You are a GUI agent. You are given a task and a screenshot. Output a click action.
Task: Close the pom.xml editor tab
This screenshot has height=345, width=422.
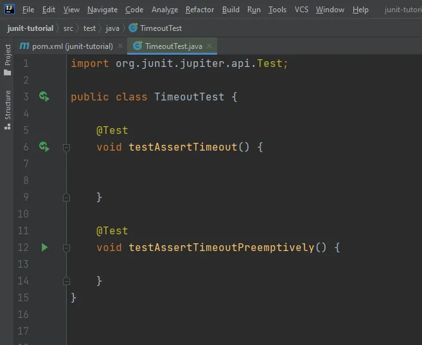point(120,46)
